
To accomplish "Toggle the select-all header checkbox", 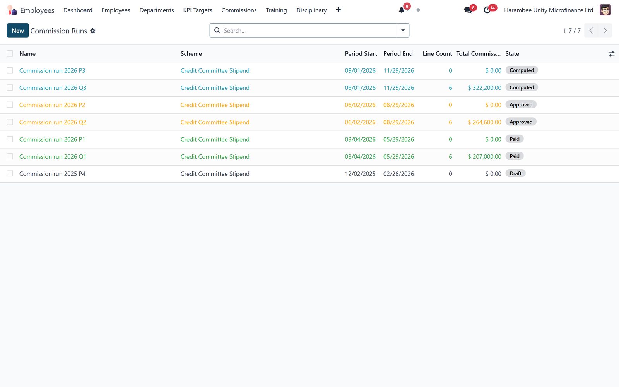I will click(10, 53).
